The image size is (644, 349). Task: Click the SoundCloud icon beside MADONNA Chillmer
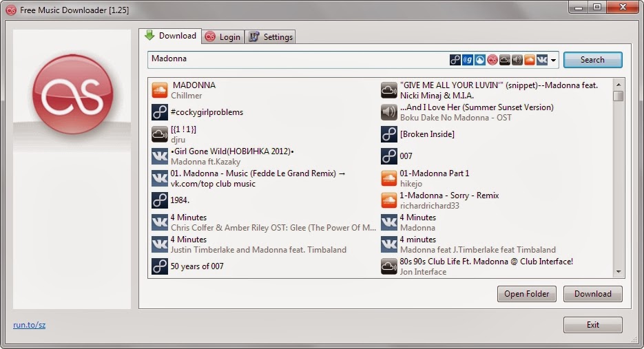click(x=160, y=90)
